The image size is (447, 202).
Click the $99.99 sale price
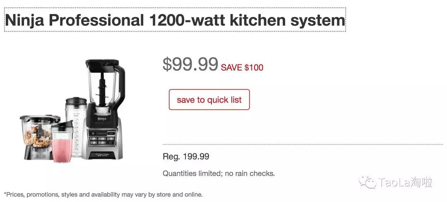[190, 64]
